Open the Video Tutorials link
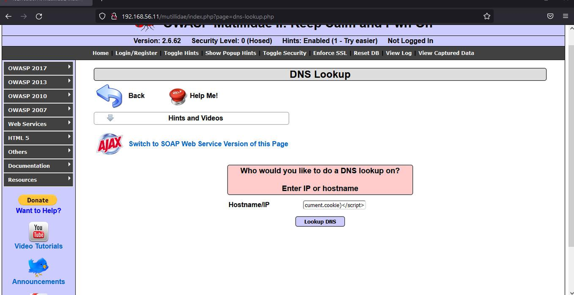Viewport: 574px width, 295px height. 38,246
